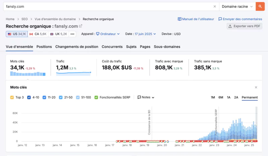Close the Mots clés chart panel
This screenshot has width=268, height=156.
tap(256, 87)
